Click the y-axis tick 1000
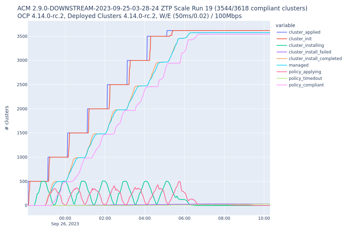Image resolution: width=348 pixels, height=243 pixels. tap(22, 157)
